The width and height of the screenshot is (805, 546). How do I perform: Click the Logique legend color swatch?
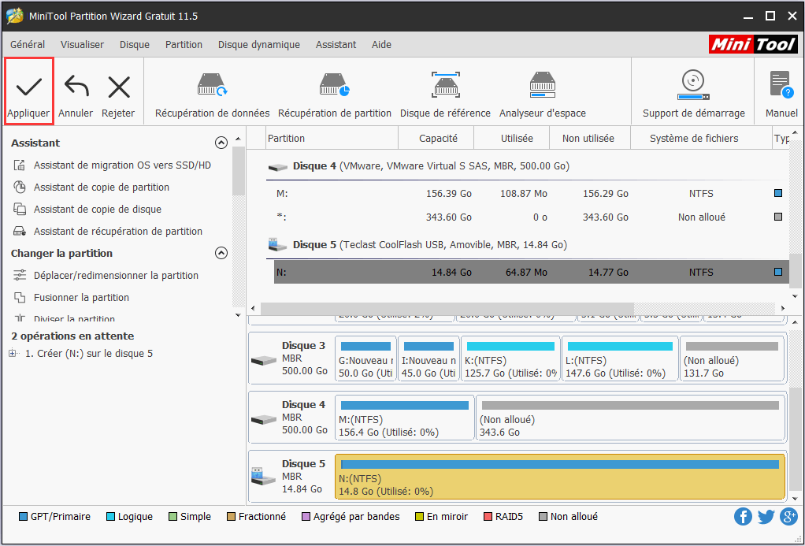(x=109, y=517)
